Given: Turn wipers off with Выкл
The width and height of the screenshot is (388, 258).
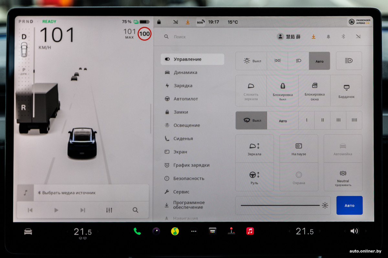Looking at the screenshot, I should click(251, 120).
